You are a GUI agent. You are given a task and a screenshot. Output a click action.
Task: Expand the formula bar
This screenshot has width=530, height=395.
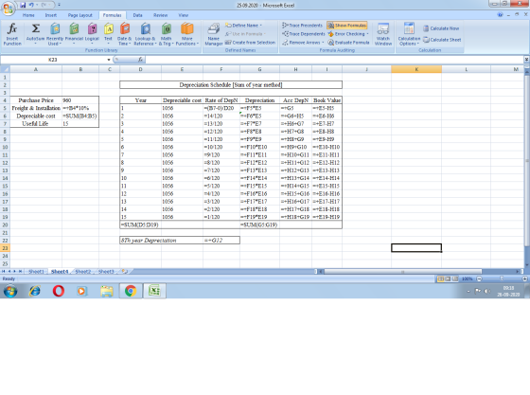(x=526, y=60)
